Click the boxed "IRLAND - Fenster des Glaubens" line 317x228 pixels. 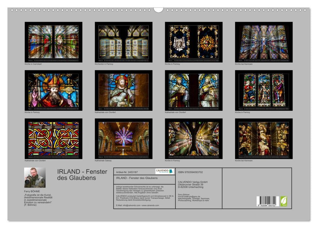click(137, 178)
